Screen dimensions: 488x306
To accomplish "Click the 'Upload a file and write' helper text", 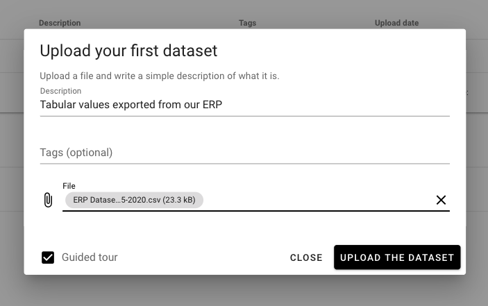I will [x=159, y=76].
